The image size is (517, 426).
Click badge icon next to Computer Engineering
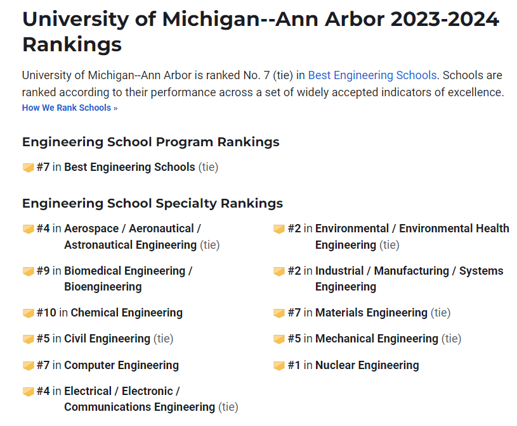[28, 366]
